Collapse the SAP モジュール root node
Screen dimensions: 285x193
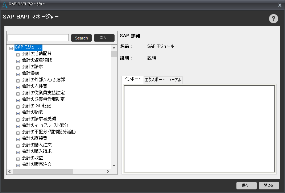(11, 48)
